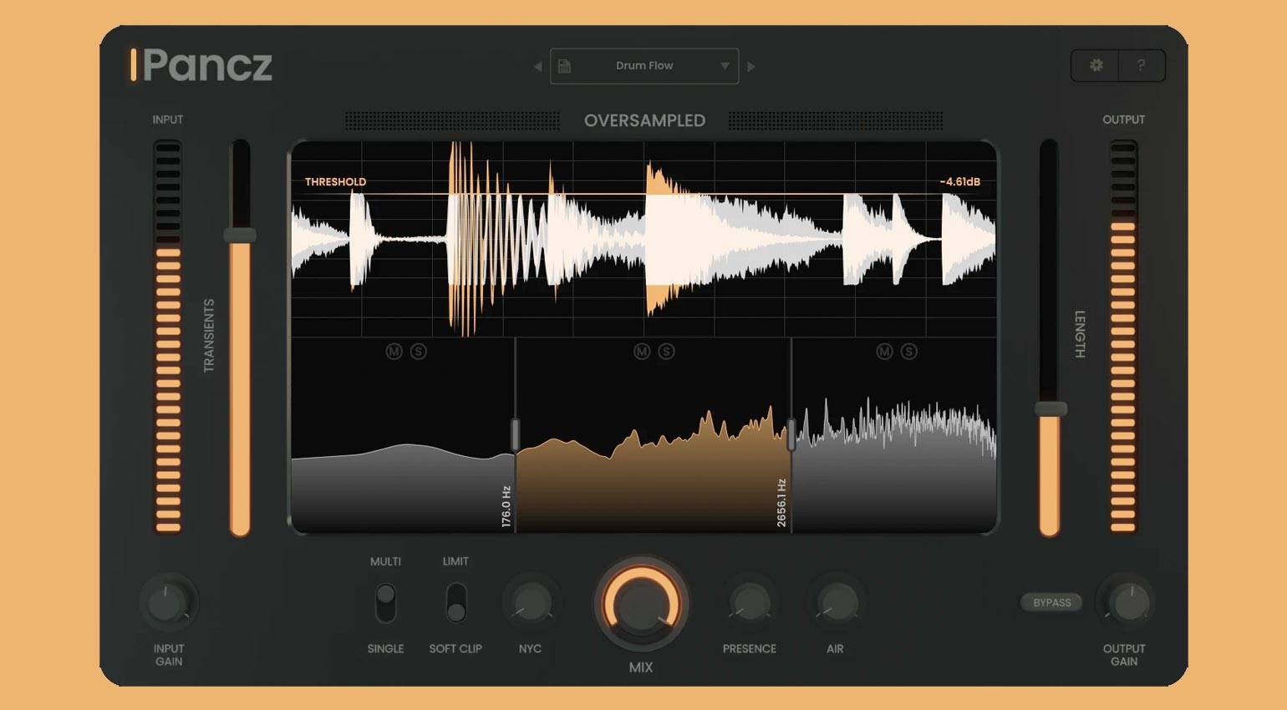This screenshot has height=710, width=1287.
Task: Open the settings gear icon
Action: [x=1096, y=65]
